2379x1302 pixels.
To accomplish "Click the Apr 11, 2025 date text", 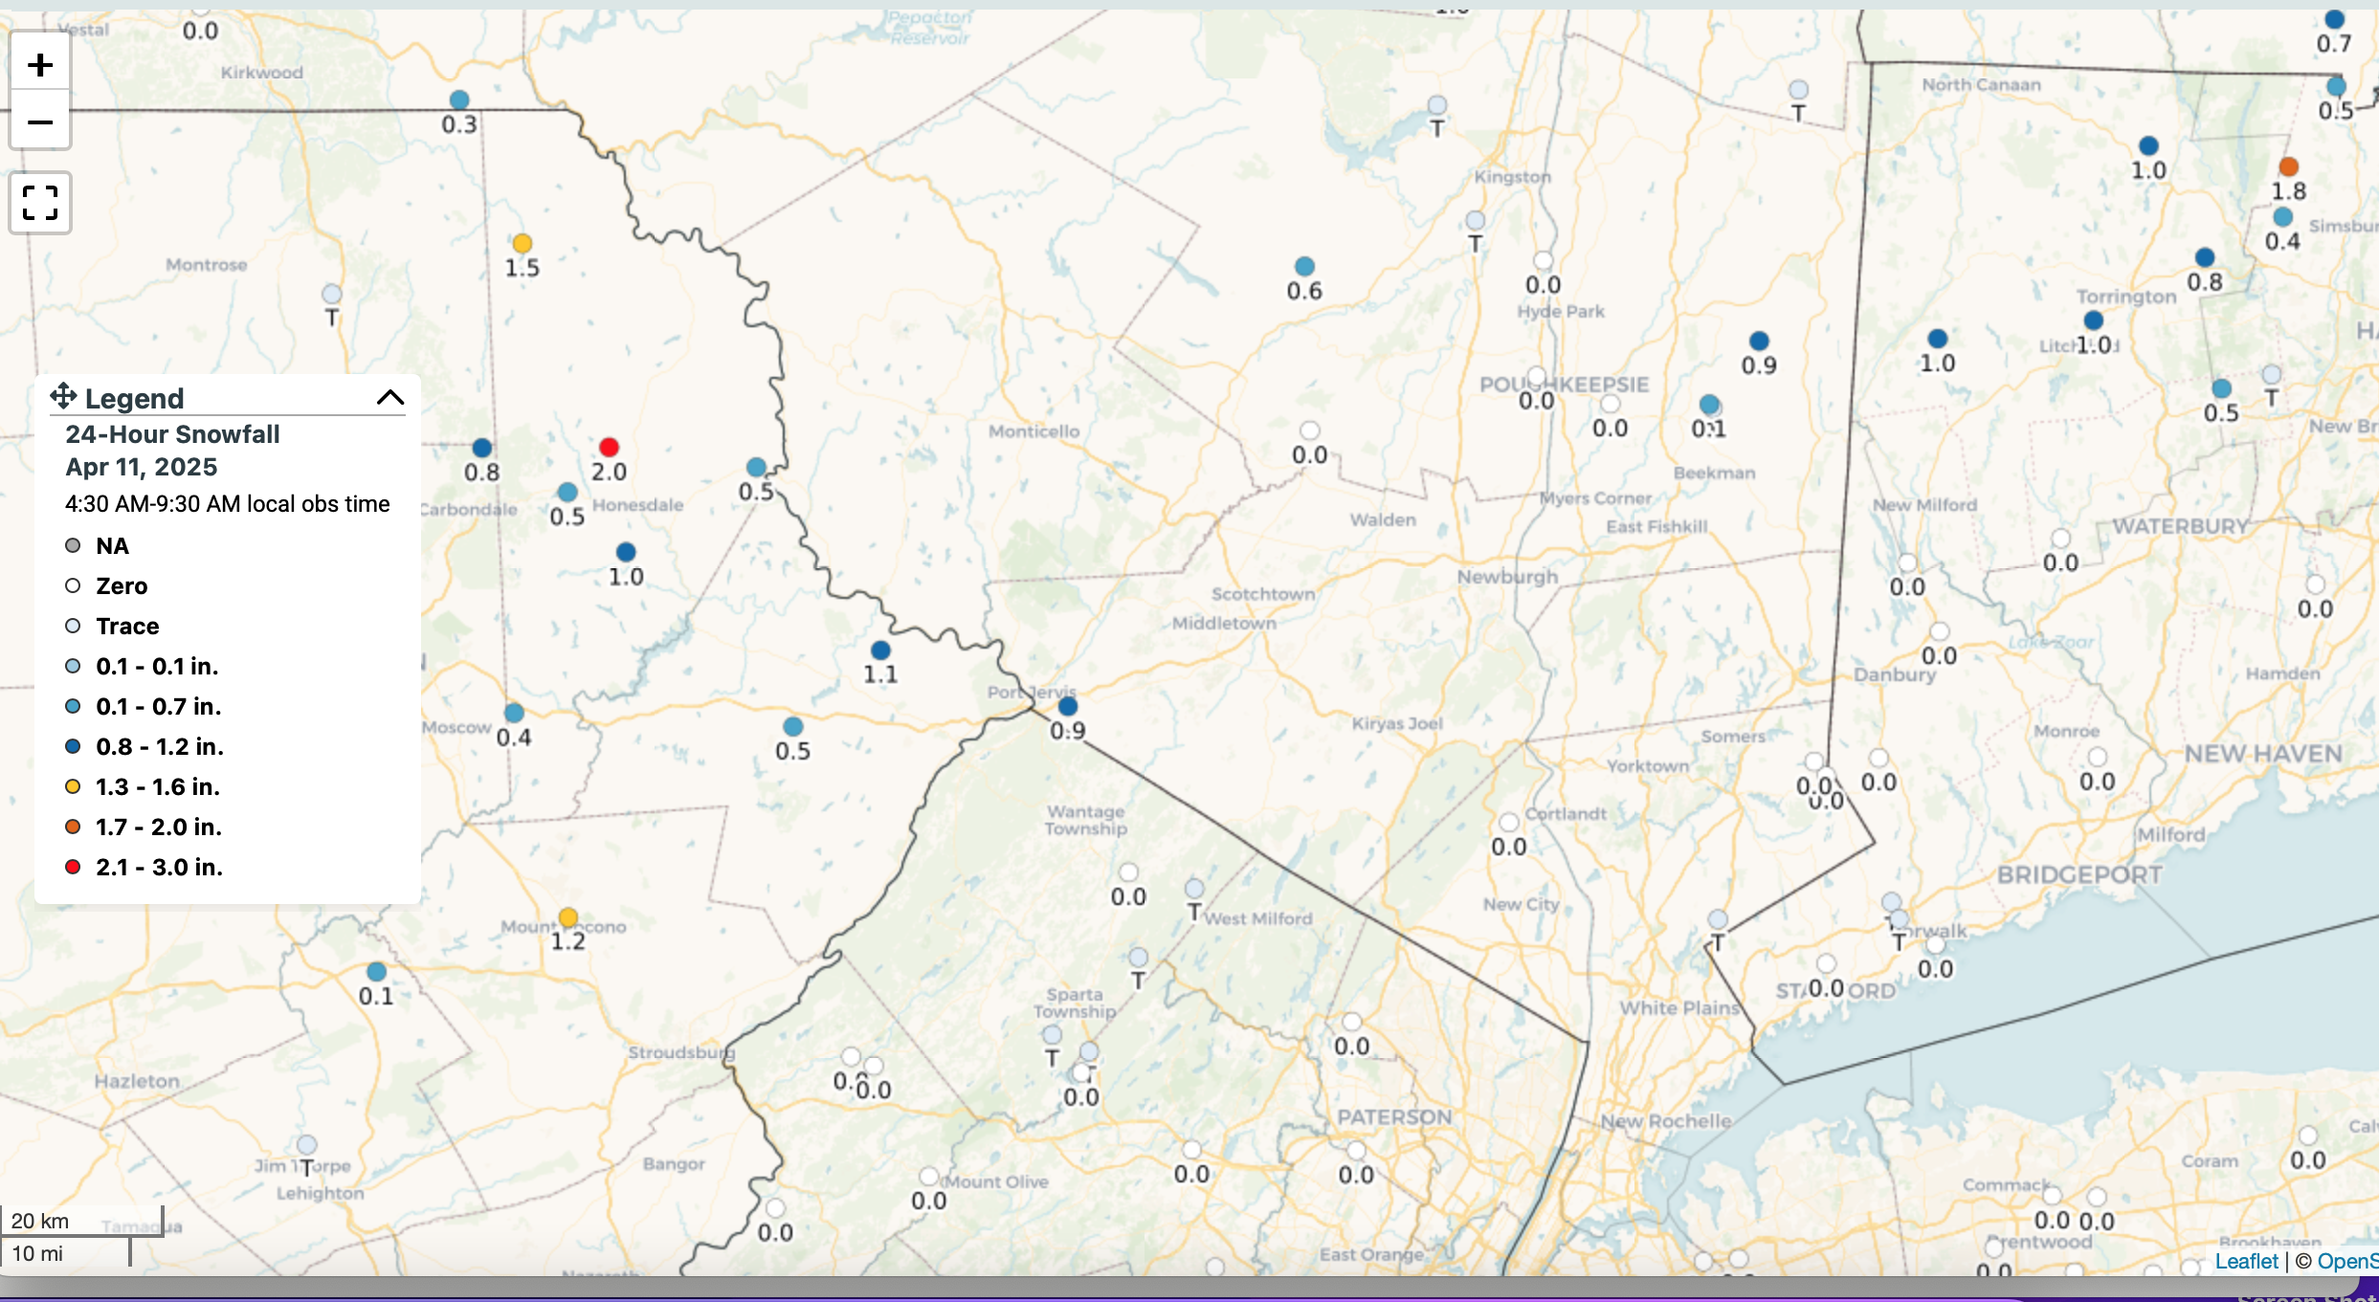I will (142, 467).
